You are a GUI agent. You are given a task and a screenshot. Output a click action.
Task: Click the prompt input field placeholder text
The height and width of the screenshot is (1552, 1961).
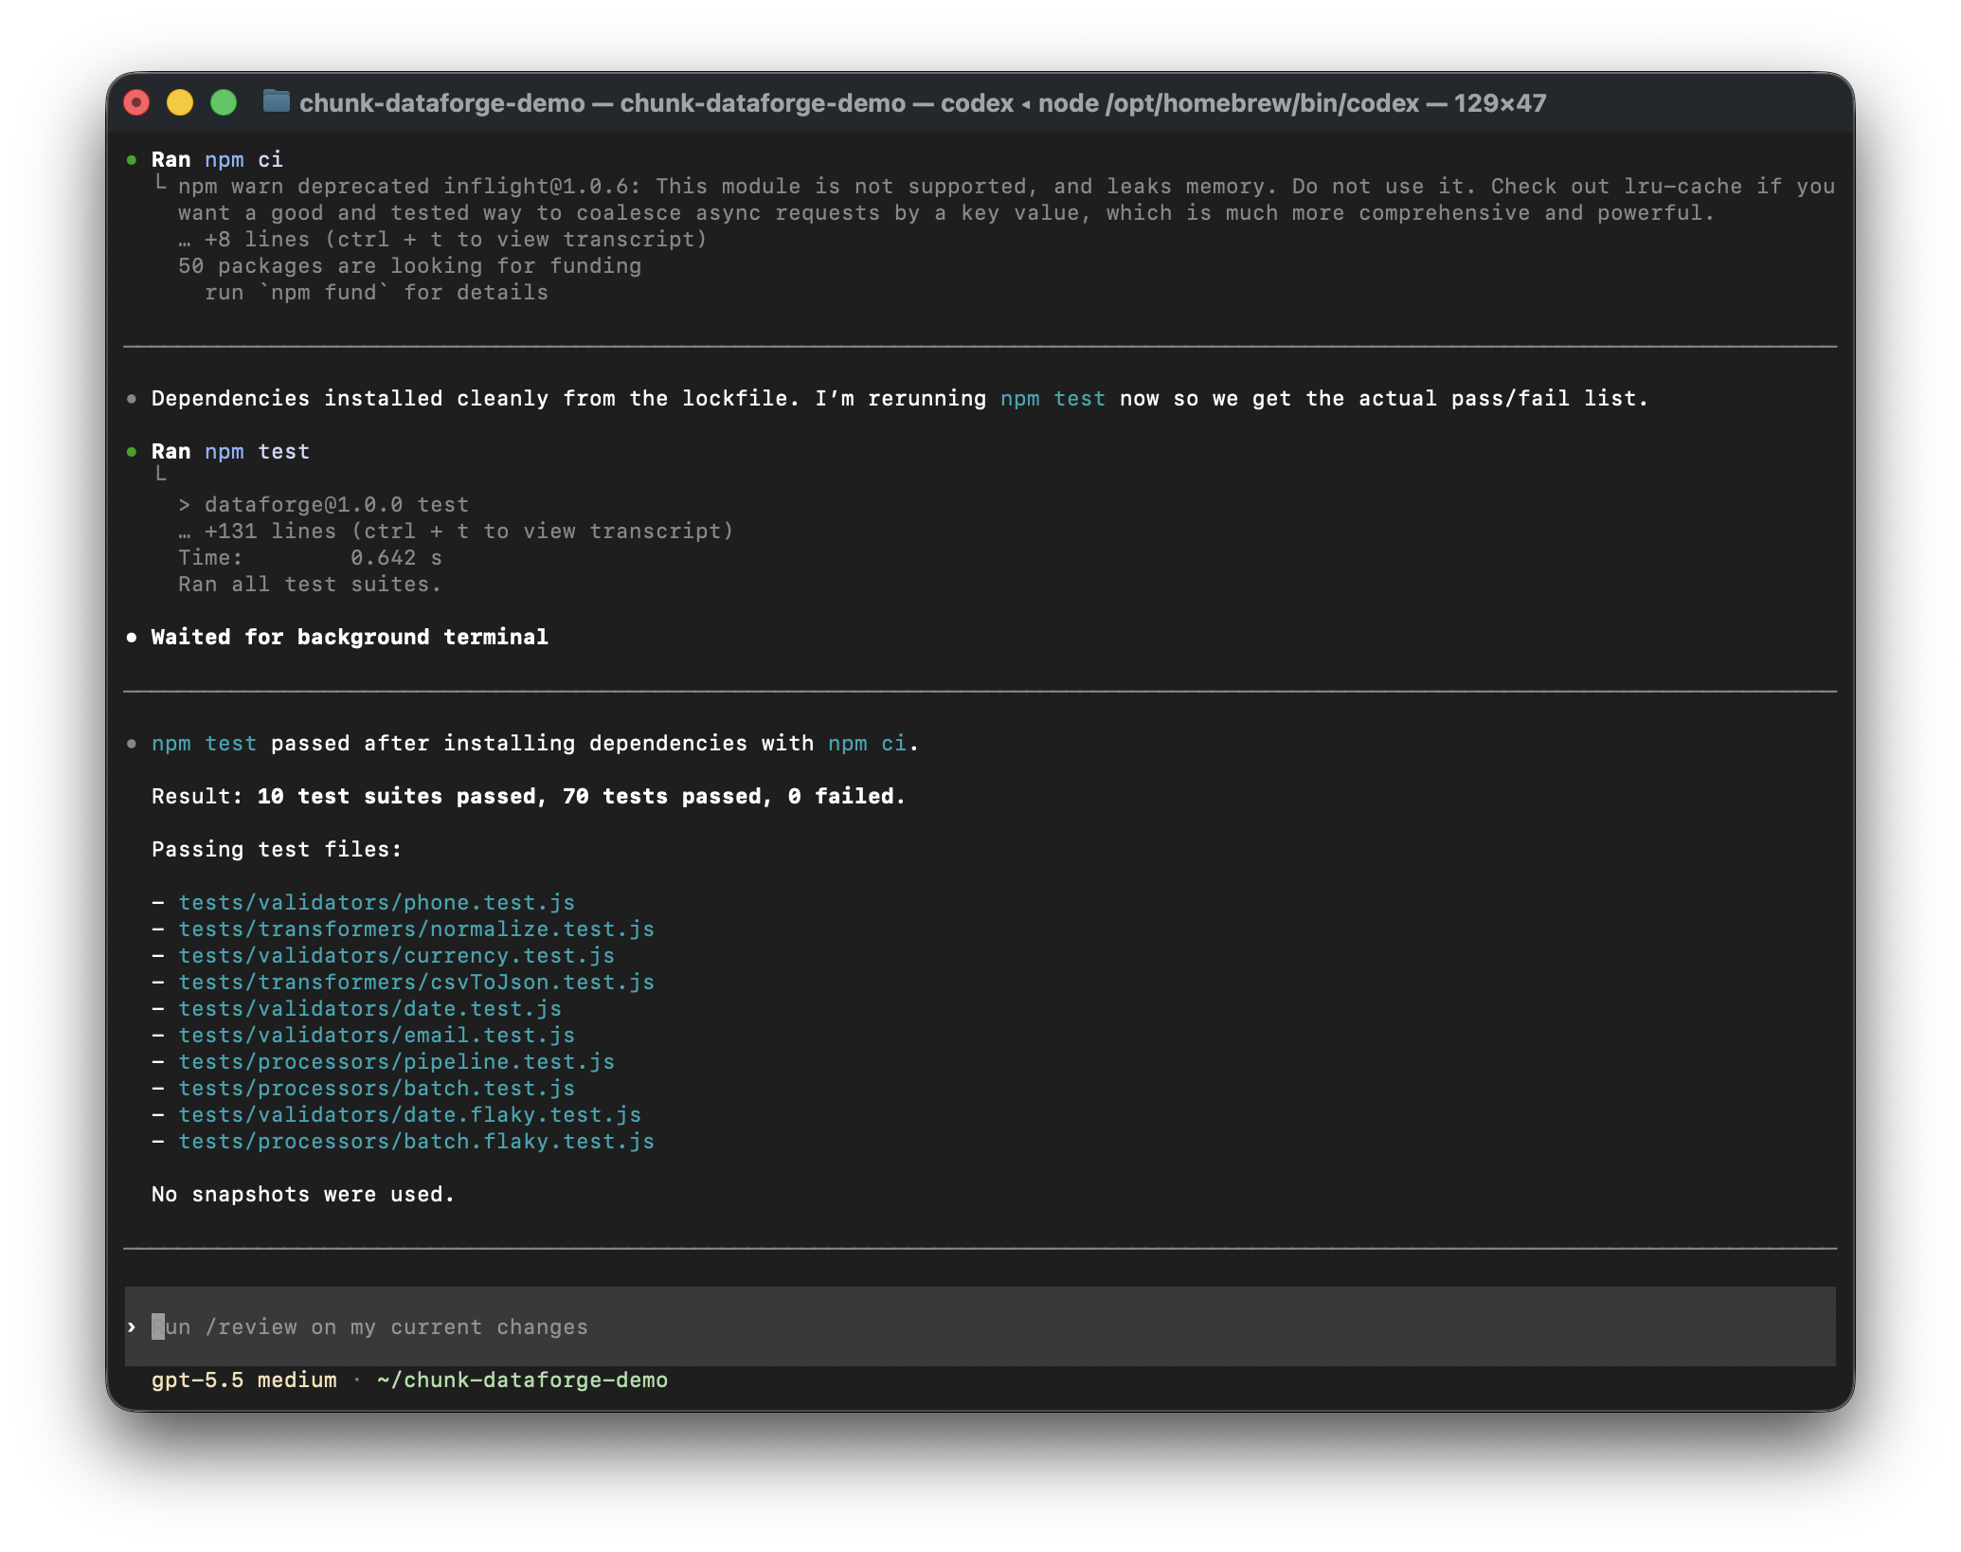click(370, 1326)
